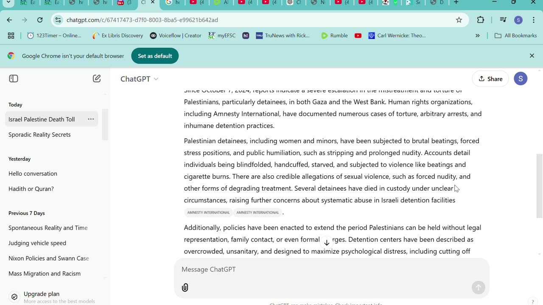Click the Previous 7 Days heading

pos(26,213)
